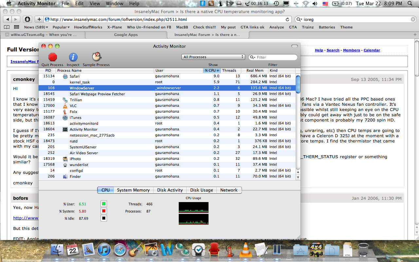The height and width of the screenshot is (262, 419).
Task: Click the upper CPU Usage graph
Action: coord(193,207)
